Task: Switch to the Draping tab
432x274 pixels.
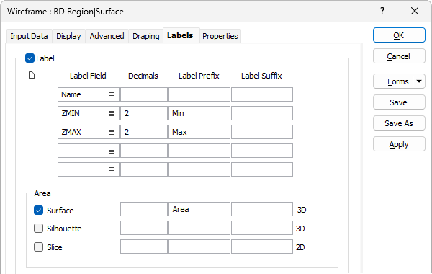Action: [x=145, y=36]
